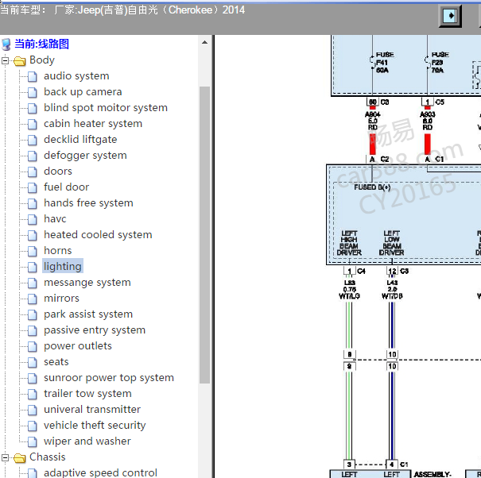Click the FUSE F41 60A label
Screen dimensions: 481x478
(x=385, y=63)
